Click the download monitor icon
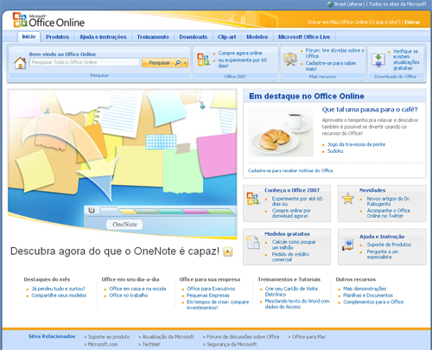The width and height of the screenshot is (432, 350). (x=378, y=60)
